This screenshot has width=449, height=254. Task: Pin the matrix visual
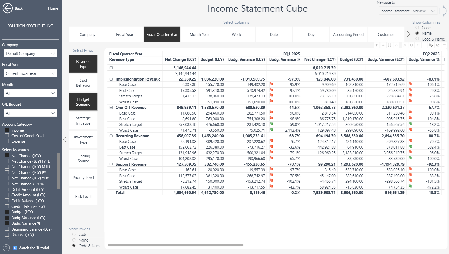click(405, 45)
